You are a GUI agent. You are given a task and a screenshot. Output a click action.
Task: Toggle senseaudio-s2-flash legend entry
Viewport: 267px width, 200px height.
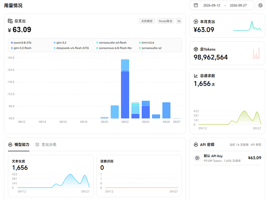click(111, 42)
